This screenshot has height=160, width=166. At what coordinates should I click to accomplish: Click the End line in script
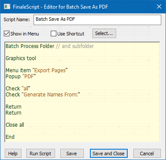pyautogui.click(x=10, y=137)
